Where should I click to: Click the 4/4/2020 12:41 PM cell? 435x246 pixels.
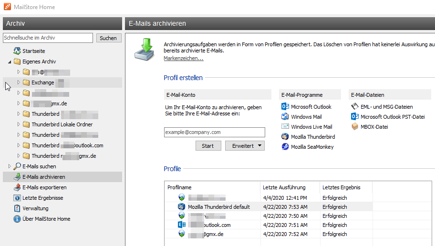pos(285,198)
